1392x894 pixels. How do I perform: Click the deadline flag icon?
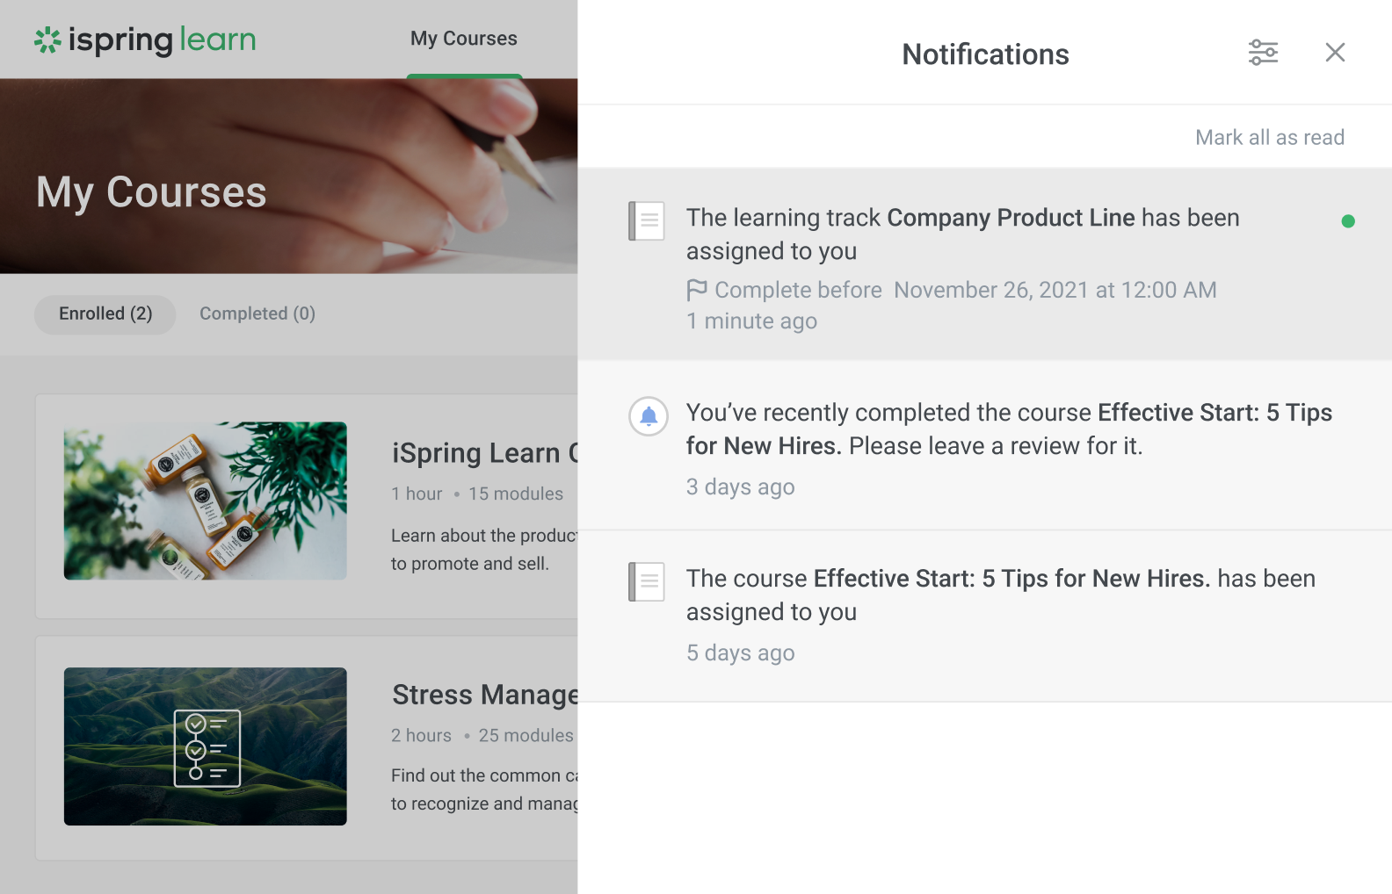[697, 290]
